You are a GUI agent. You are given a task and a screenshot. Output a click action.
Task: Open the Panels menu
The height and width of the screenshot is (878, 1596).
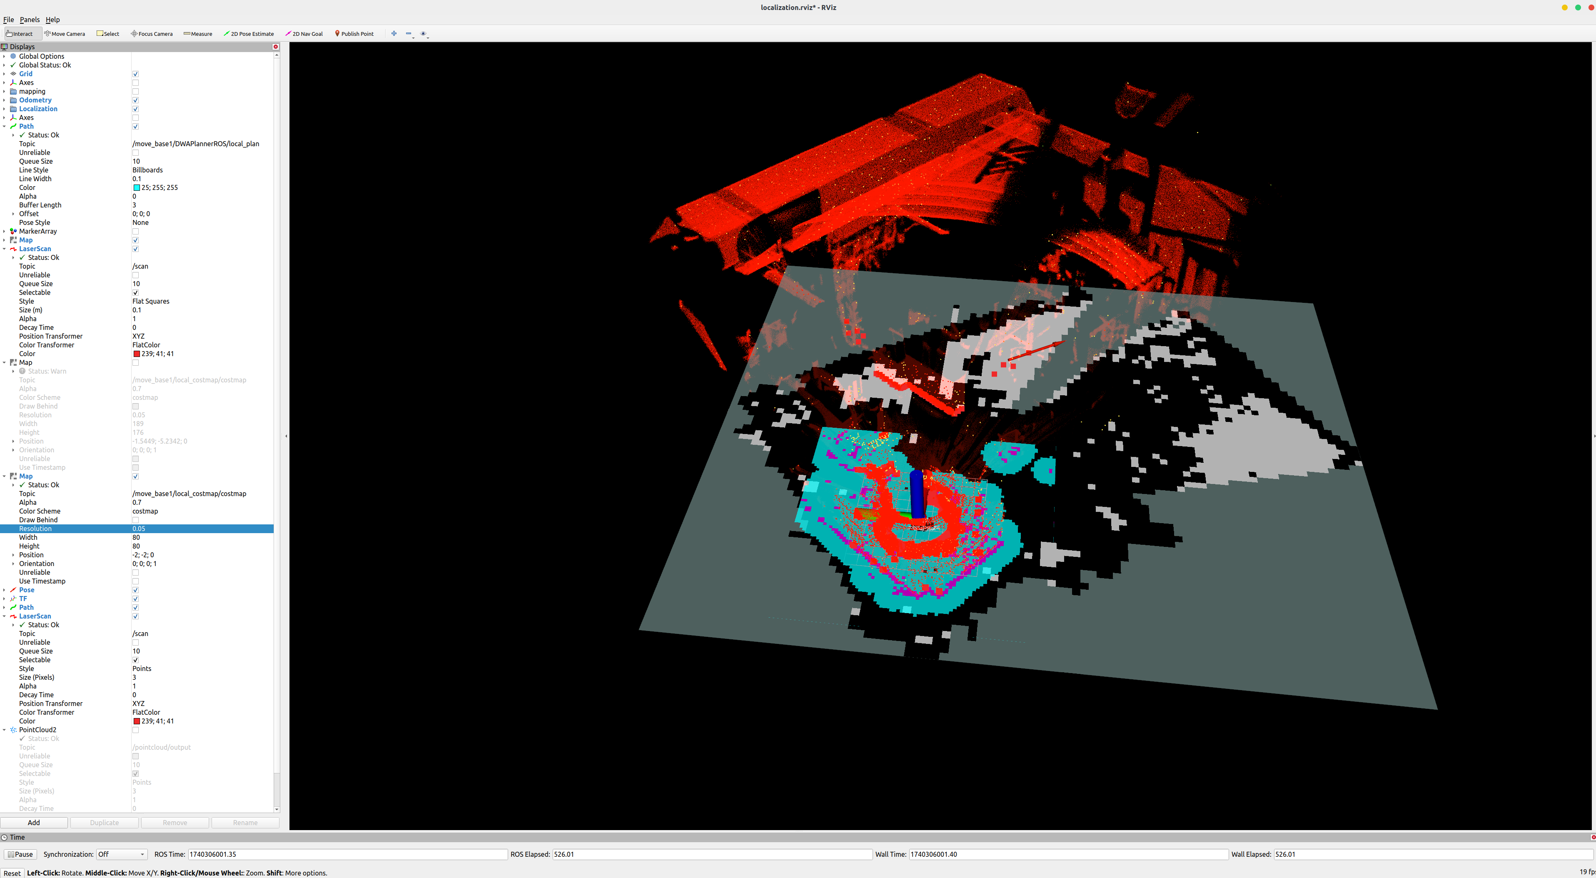(x=29, y=20)
